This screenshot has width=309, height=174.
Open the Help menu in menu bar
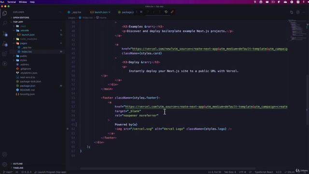coord(32,2)
